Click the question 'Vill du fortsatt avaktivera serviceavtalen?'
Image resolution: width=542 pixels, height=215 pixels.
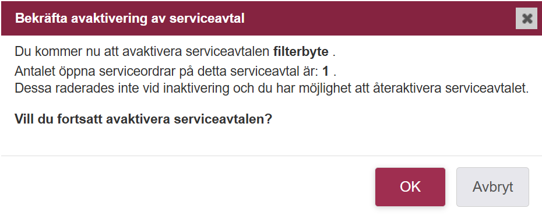pyautogui.click(x=143, y=119)
